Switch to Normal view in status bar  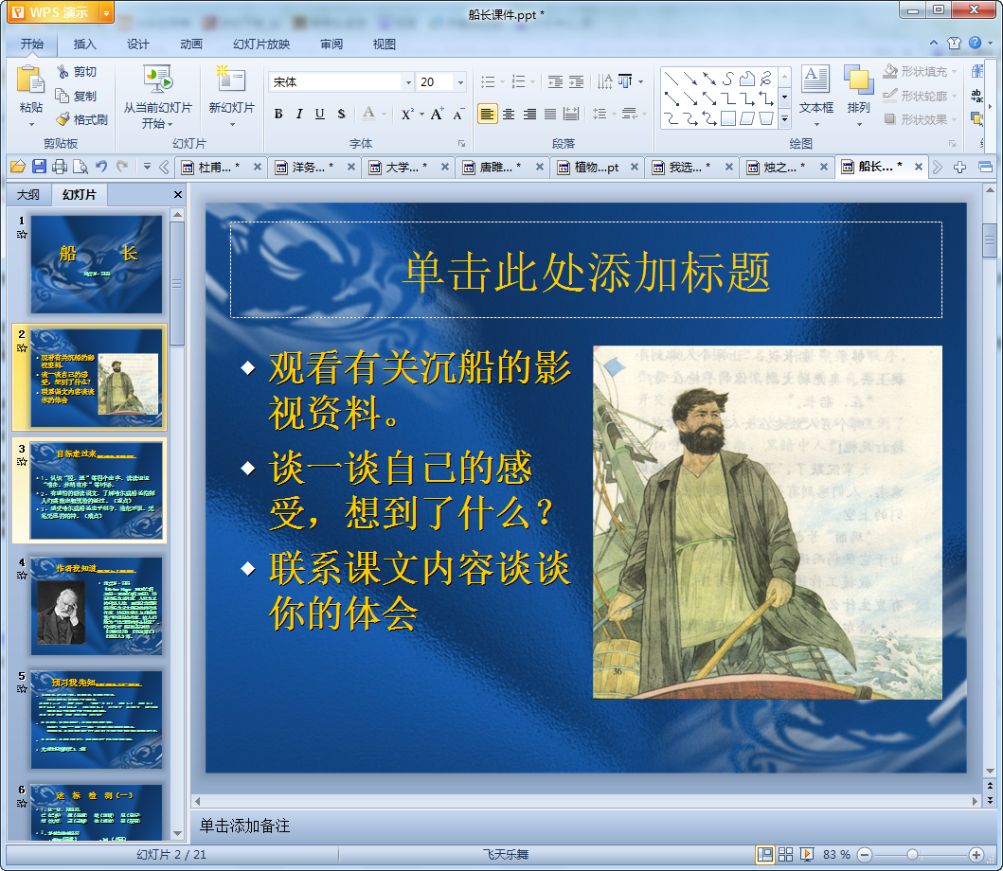[x=764, y=854]
